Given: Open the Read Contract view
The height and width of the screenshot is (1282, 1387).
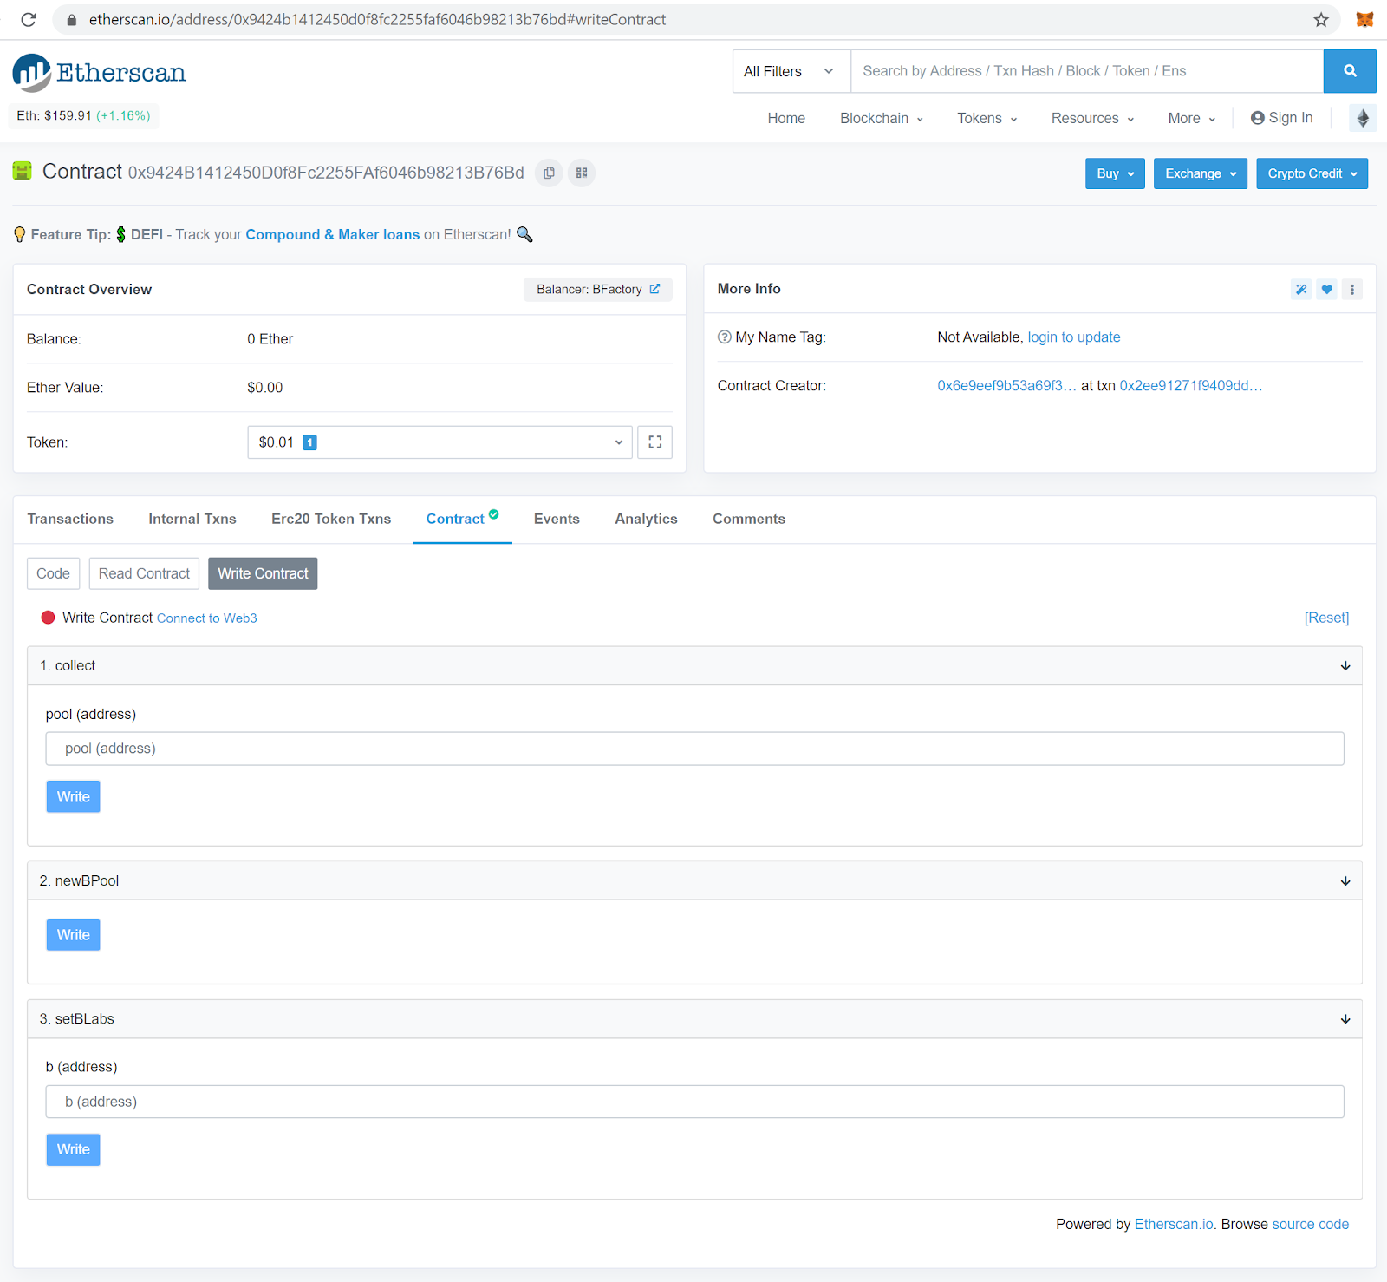Looking at the screenshot, I should click(x=144, y=573).
